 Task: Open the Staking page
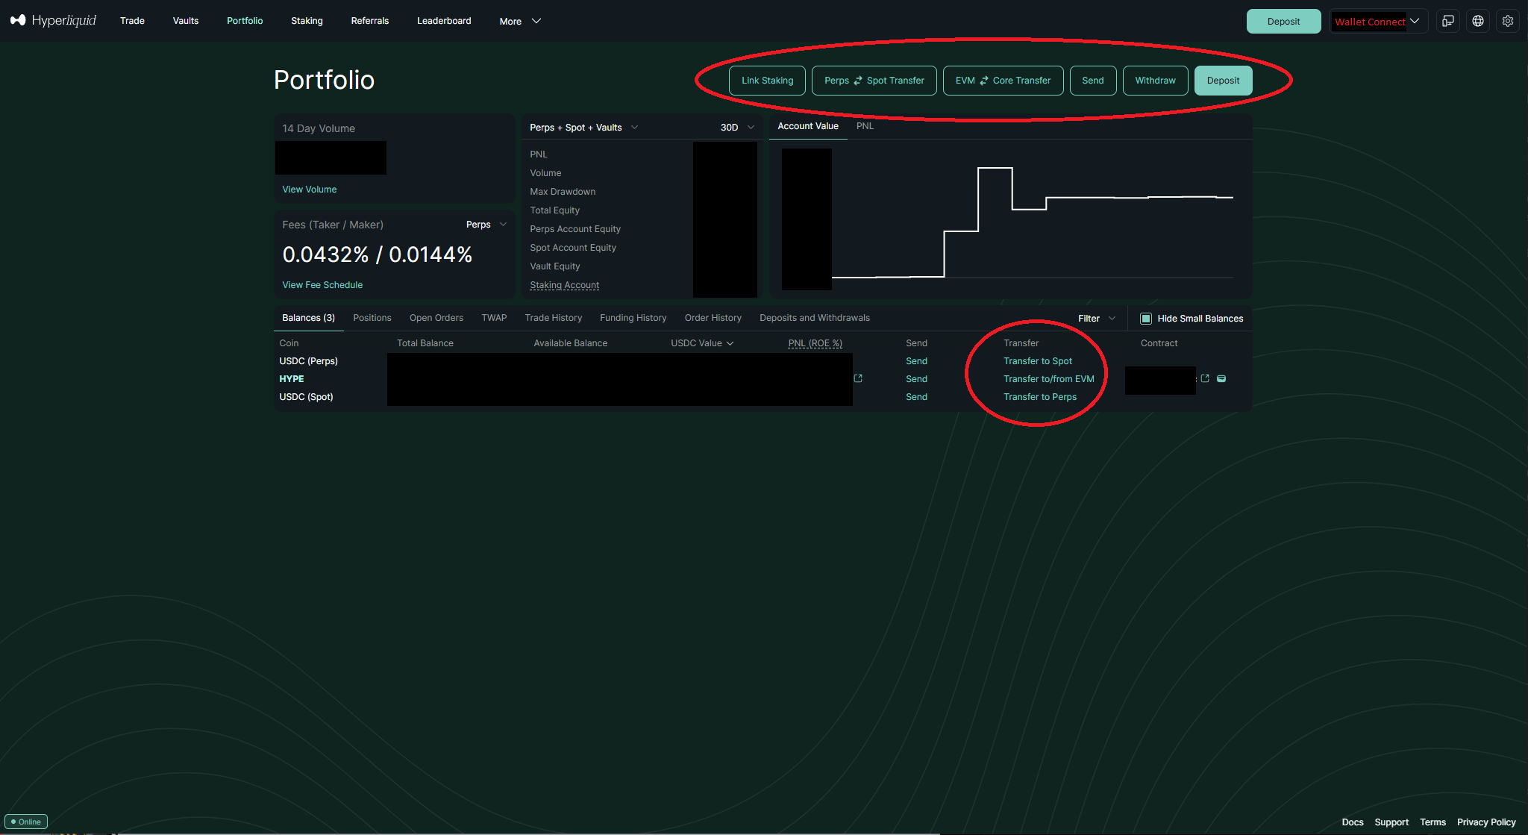click(307, 21)
